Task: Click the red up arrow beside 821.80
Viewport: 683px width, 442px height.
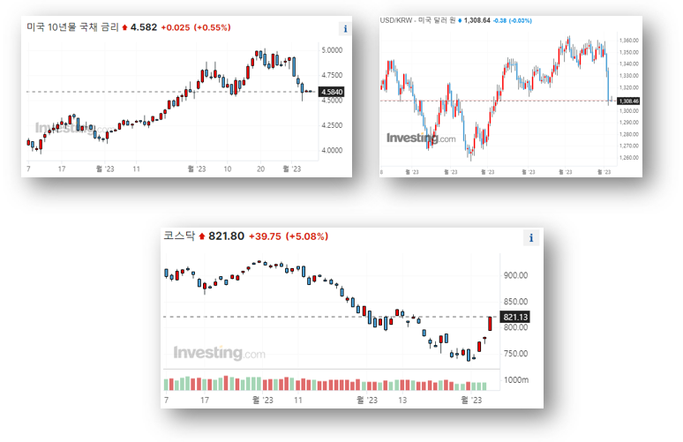Action: [x=201, y=236]
